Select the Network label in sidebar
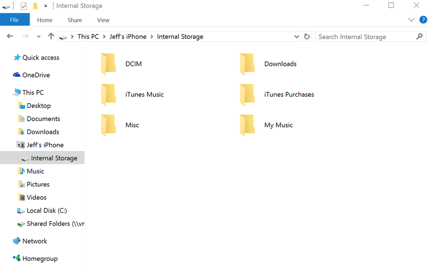 (x=35, y=241)
